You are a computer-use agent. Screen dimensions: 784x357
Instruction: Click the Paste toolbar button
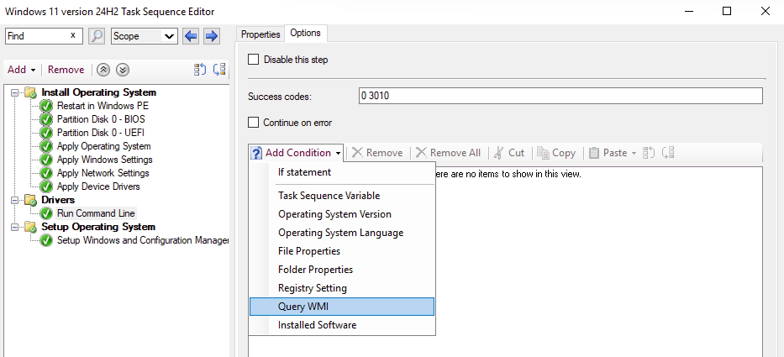(608, 153)
